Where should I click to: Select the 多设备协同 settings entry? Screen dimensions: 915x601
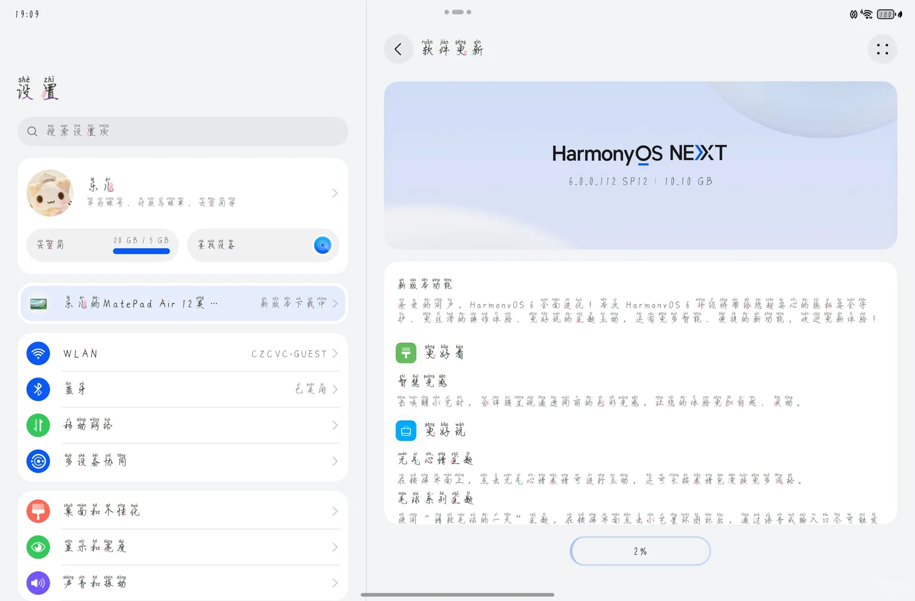click(183, 461)
